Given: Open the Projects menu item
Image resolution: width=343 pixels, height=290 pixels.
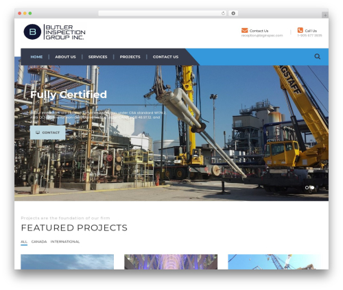Looking at the screenshot, I should (x=130, y=57).
